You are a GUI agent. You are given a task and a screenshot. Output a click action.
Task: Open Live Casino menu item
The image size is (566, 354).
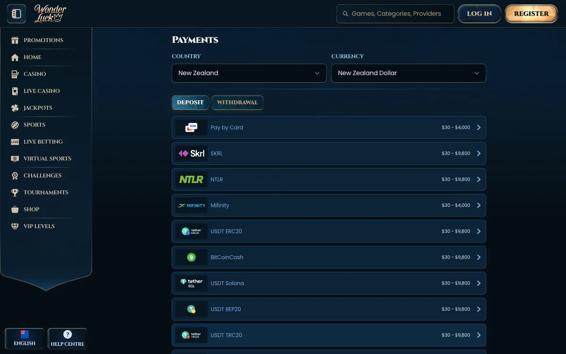42,91
